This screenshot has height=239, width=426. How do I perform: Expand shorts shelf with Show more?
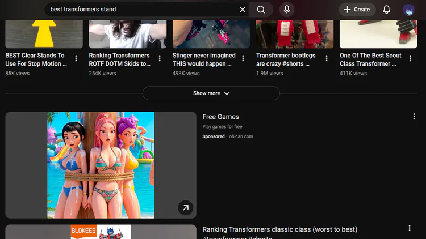tap(211, 93)
